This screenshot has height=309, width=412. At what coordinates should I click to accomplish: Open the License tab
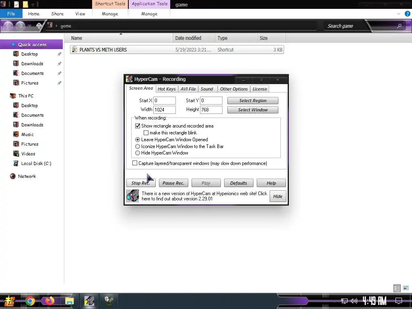(x=260, y=89)
